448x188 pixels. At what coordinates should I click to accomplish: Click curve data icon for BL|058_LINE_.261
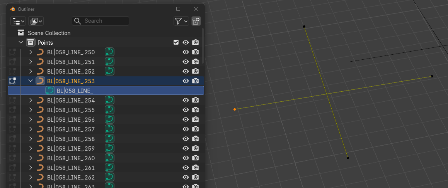pos(109,168)
